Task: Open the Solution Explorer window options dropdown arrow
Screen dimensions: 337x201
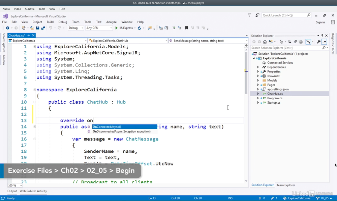Action: click(x=318, y=36)
